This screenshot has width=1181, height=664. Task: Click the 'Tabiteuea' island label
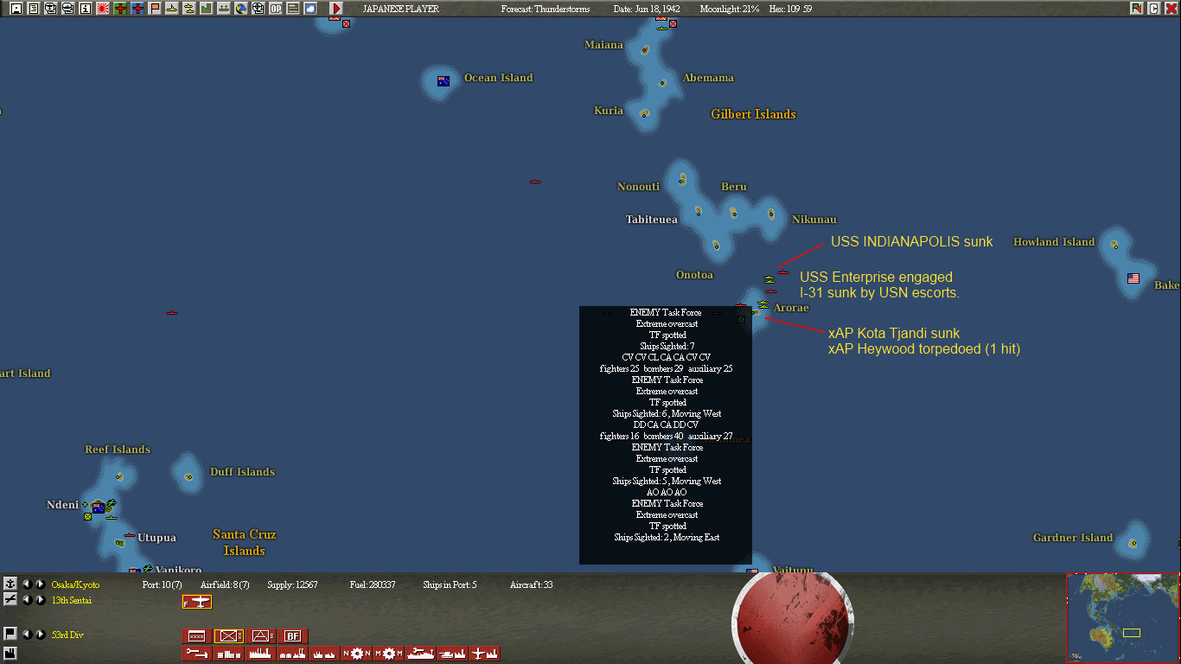click(x=652, y=220)
